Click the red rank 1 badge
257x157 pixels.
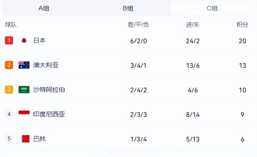click(9, 41)
